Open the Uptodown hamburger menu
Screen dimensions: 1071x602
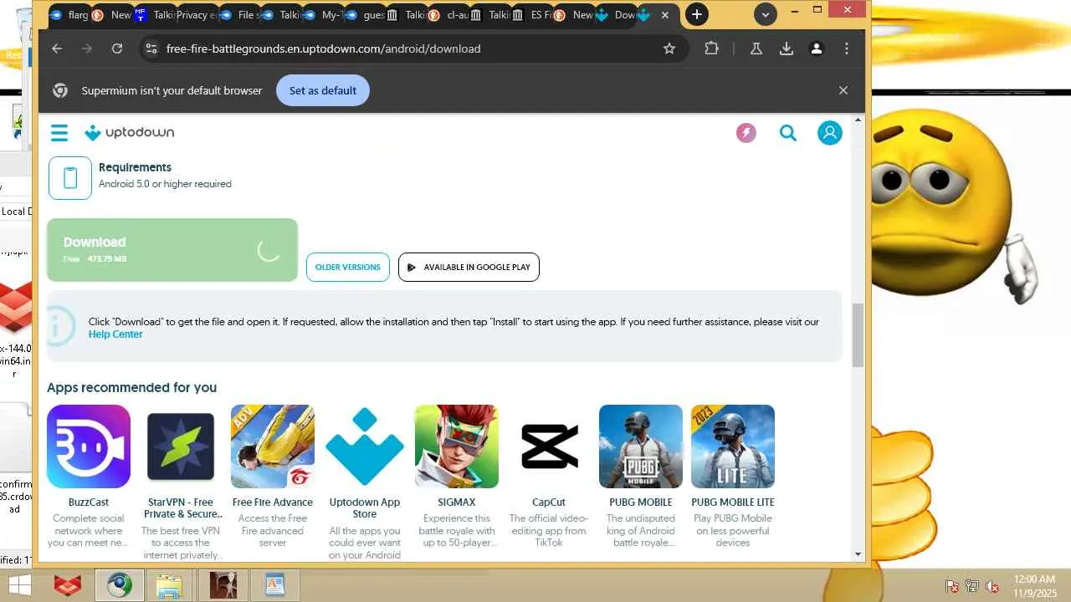pos(59,133)
